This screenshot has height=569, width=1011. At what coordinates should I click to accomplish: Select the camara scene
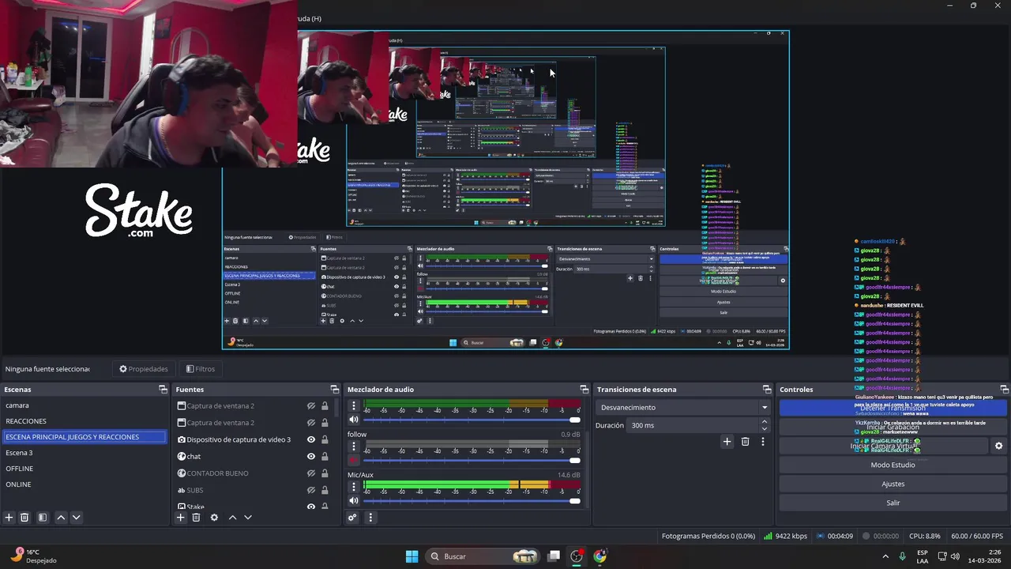[84, 405]
